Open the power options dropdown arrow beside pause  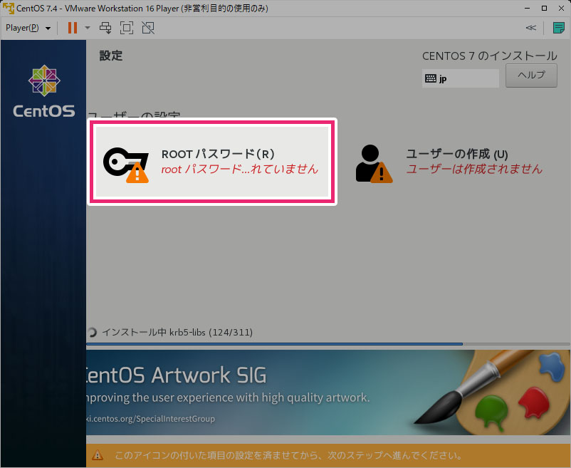[x=88, y=28]
